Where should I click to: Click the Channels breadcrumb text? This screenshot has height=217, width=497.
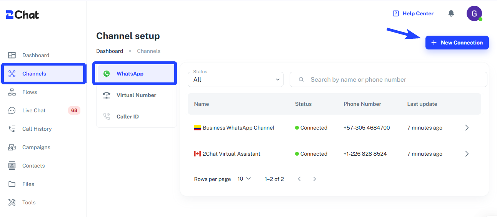coord(148,51)
